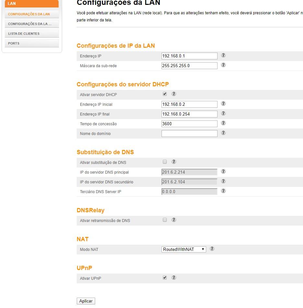Toggle the Ativar UPnP checkbox

tap(165, 277)
